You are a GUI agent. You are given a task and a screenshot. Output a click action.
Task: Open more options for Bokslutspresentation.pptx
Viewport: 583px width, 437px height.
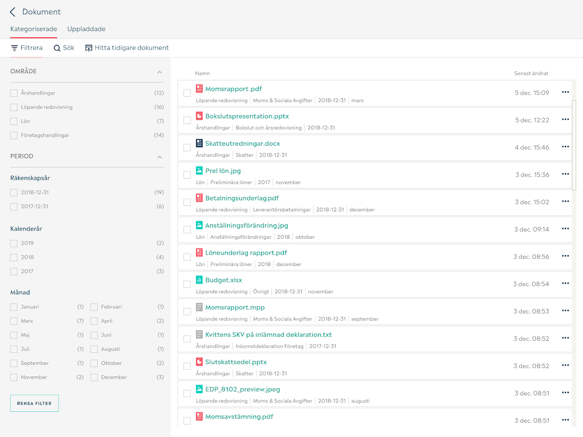565,120
